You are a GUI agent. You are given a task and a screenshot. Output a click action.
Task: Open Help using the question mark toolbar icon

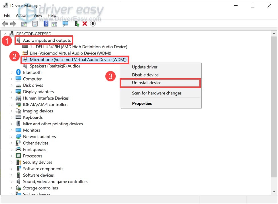tap(46, 24)
